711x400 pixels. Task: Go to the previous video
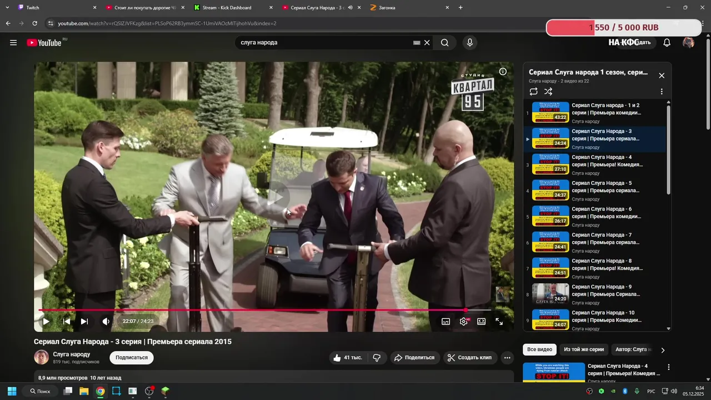tap(67, 321)
